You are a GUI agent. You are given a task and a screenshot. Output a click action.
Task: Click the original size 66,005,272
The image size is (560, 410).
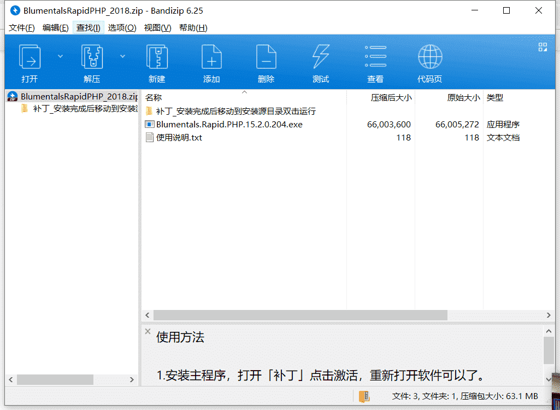click(457, 124)
